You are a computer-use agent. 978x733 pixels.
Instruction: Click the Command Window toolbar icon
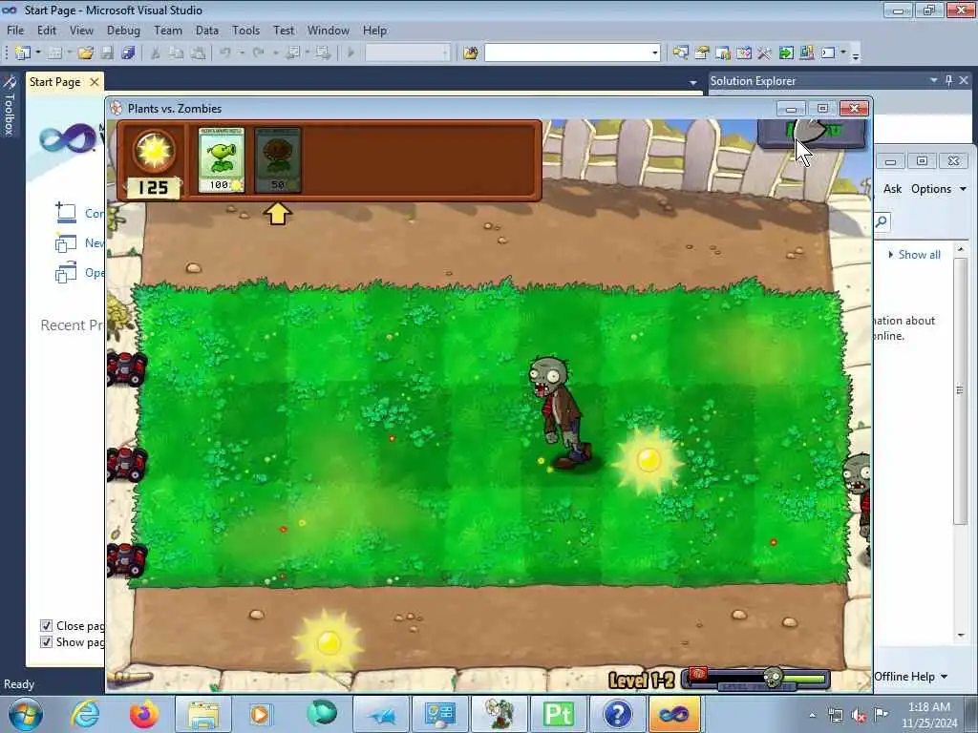(828, 53)
